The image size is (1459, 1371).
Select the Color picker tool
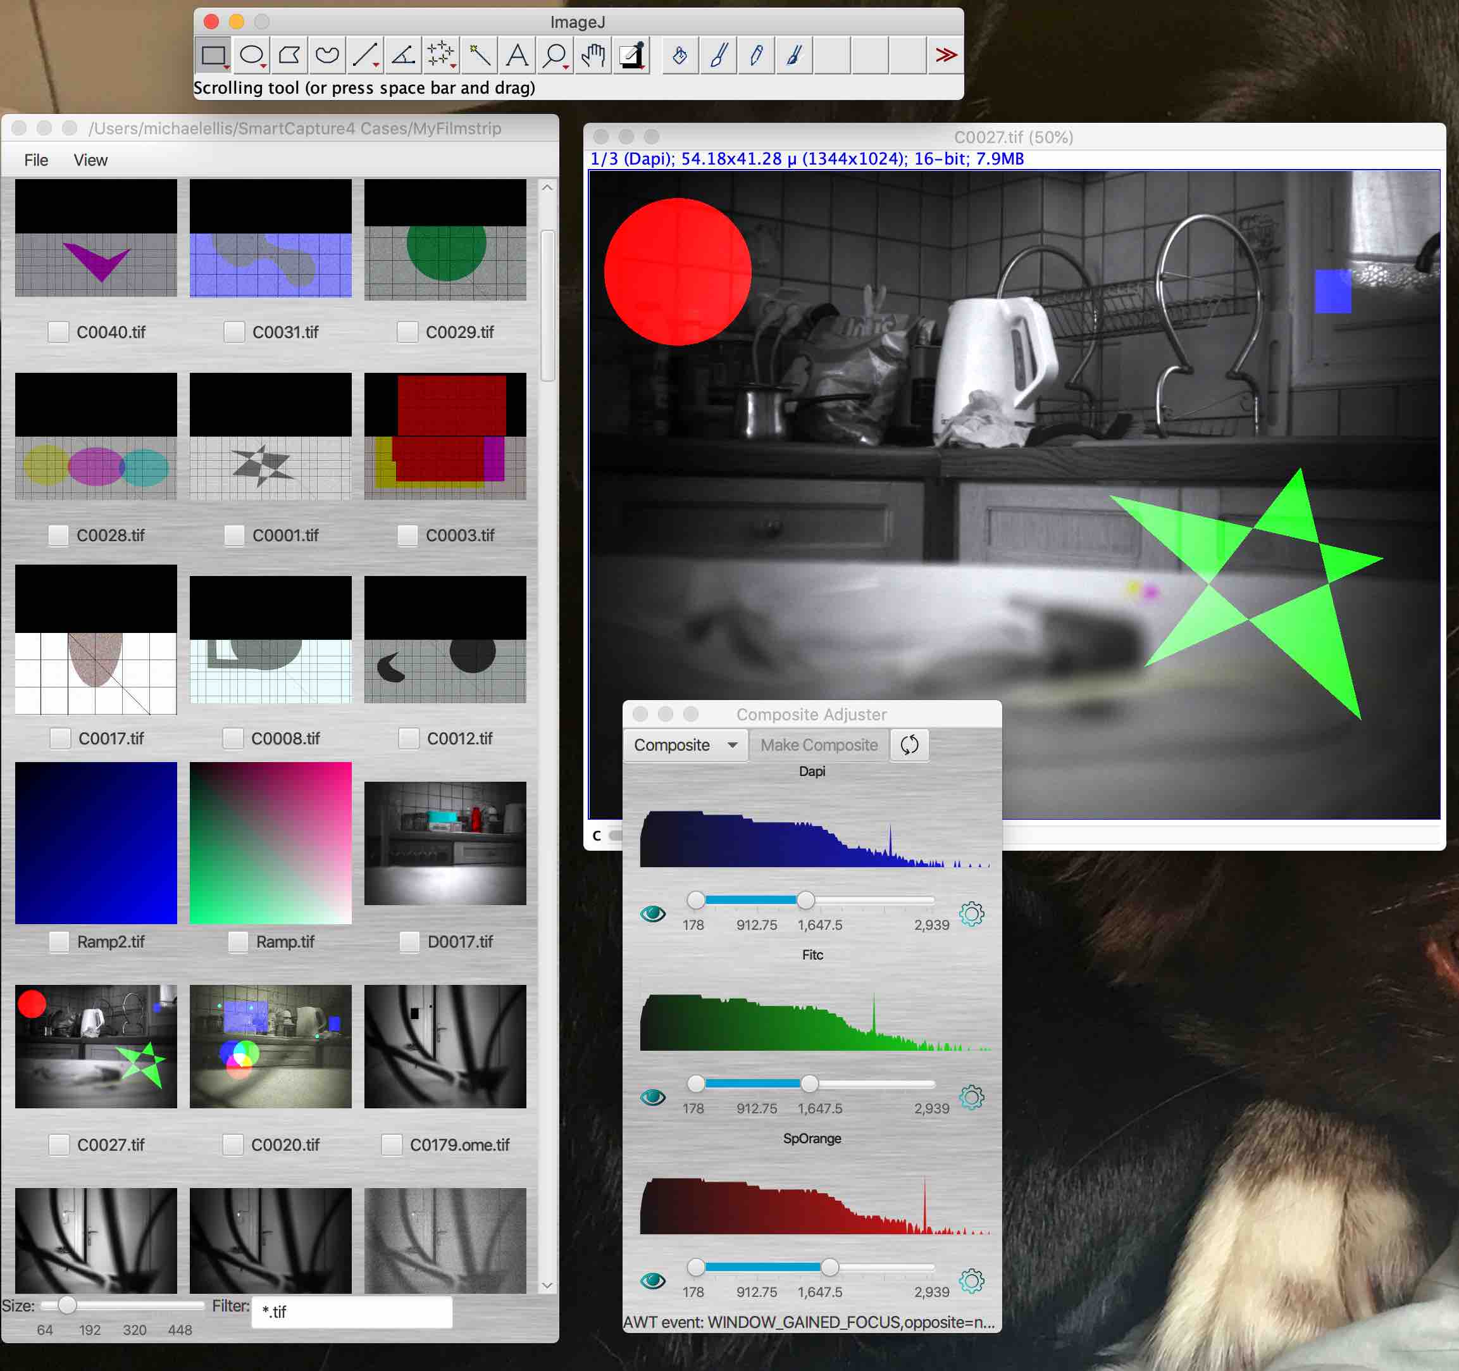tap(632, 55)
